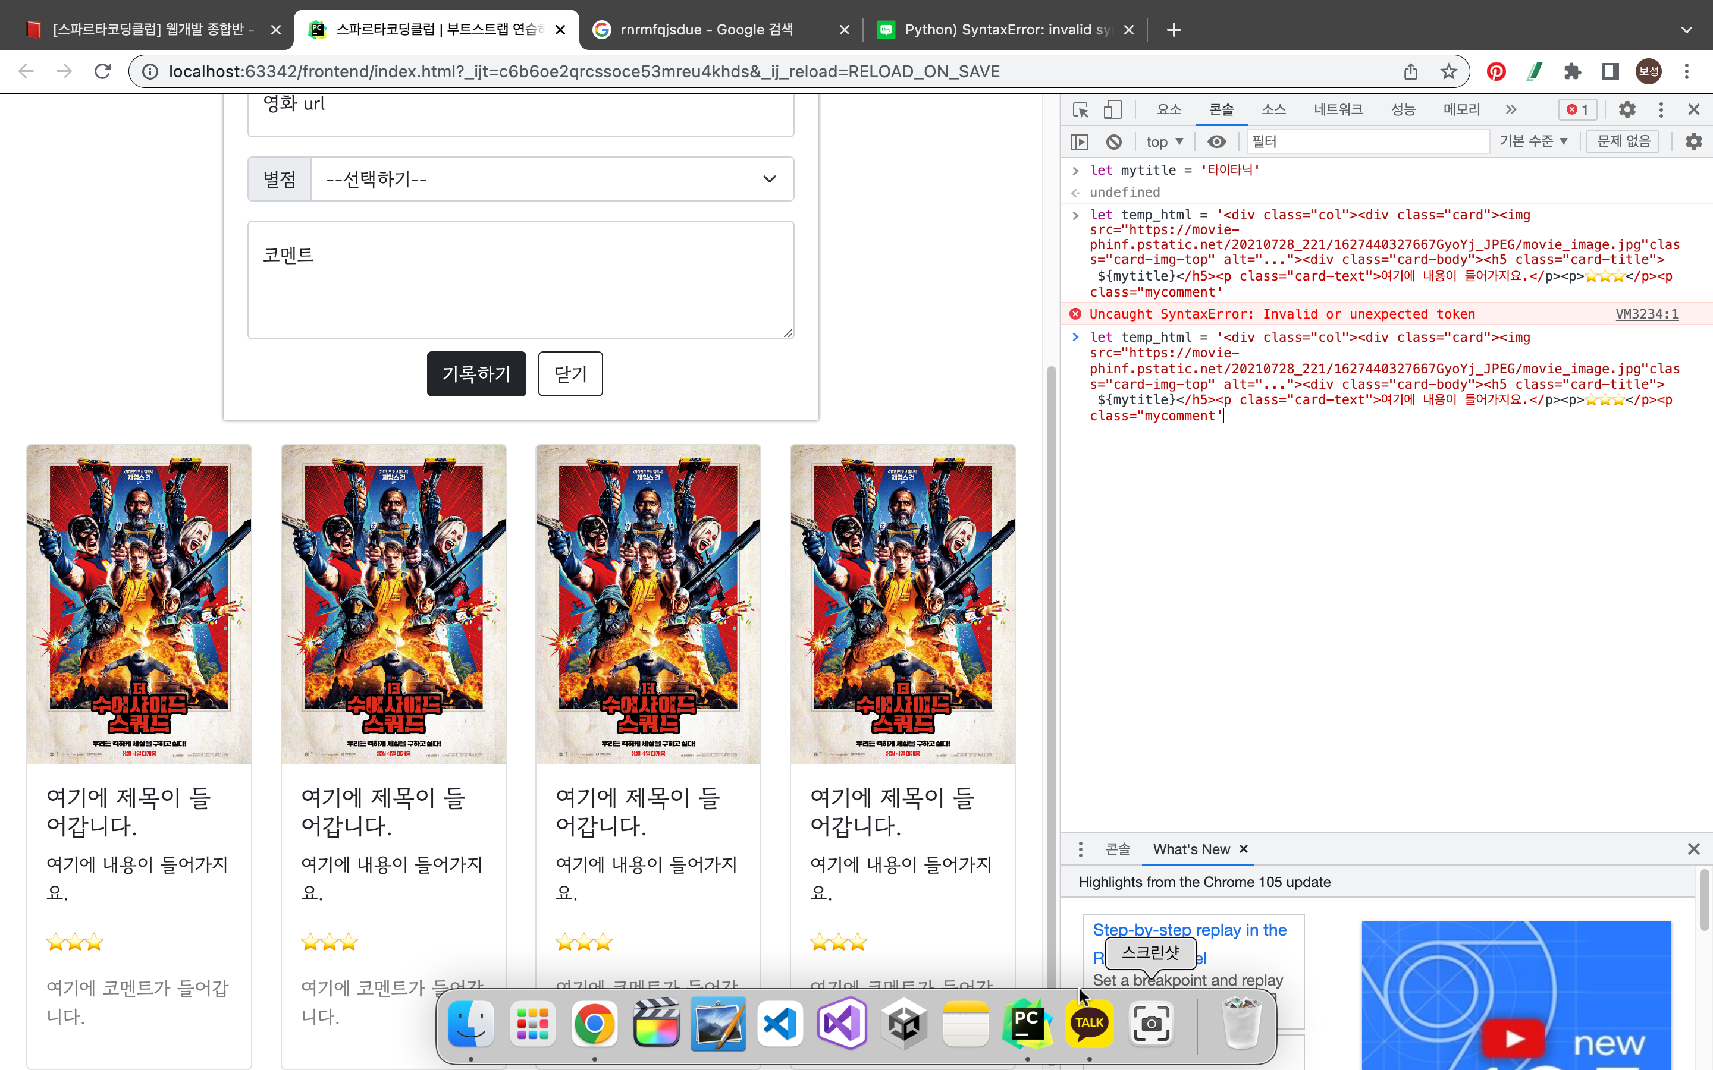This screenshot has width=1713, height=1070.
Task: Open Launchpad from the dock
Action: click(x=532, y=1023)
